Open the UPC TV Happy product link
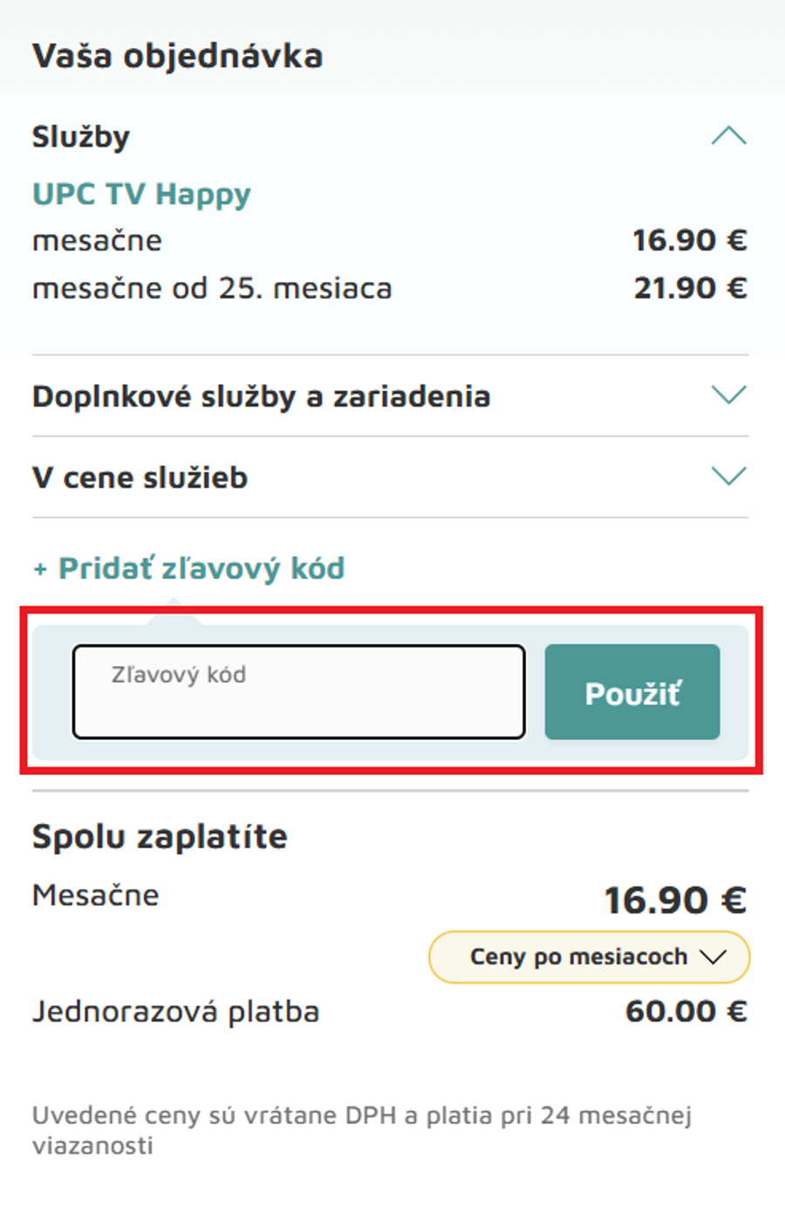785x1214 pixels. click(141, 194)
